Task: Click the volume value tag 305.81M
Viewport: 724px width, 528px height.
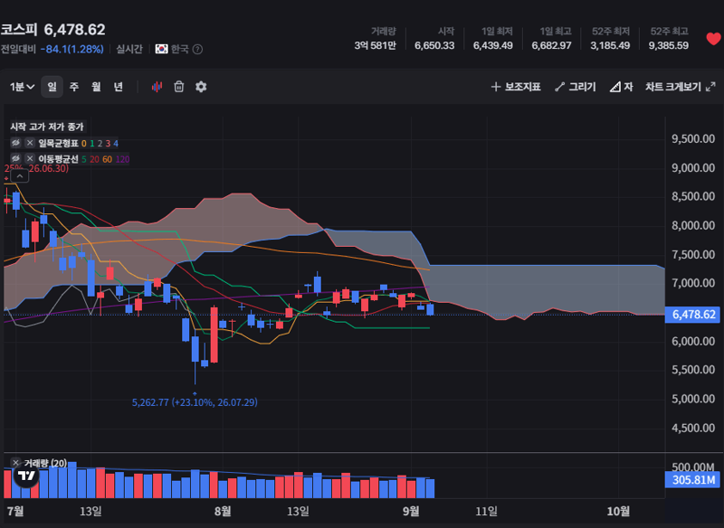Action: click(693, 479)
